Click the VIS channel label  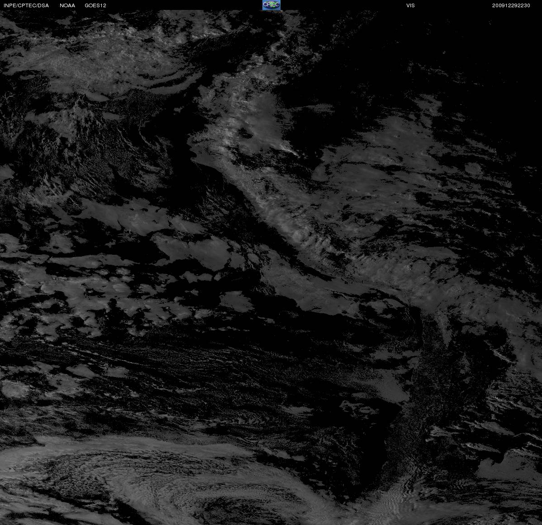(x=410, y=5)
